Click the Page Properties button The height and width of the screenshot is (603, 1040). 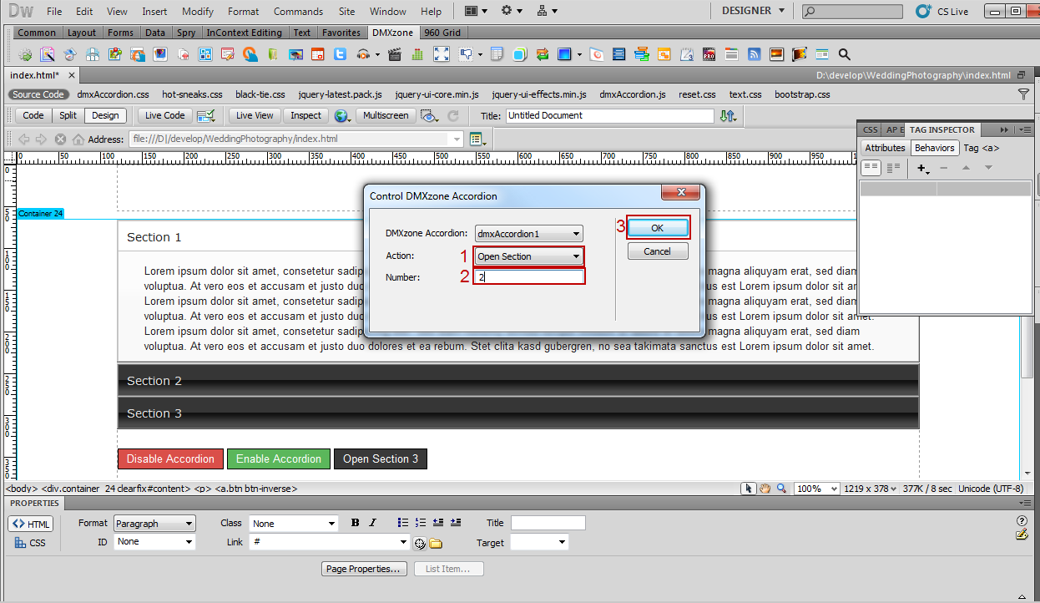(365, 569)
